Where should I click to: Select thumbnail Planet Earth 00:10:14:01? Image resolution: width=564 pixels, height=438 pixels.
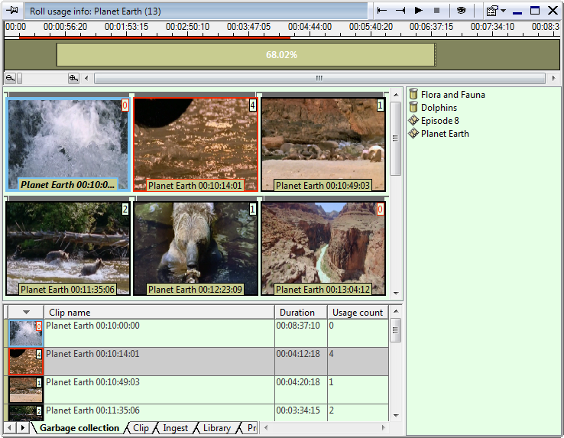pos(196,144)
